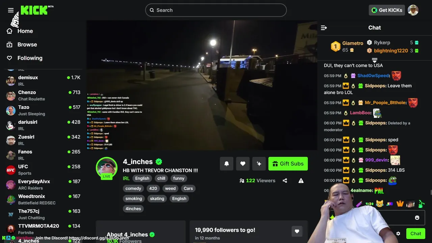Click the Gift Subs button
Screen dimensions: 432x243
288,164
